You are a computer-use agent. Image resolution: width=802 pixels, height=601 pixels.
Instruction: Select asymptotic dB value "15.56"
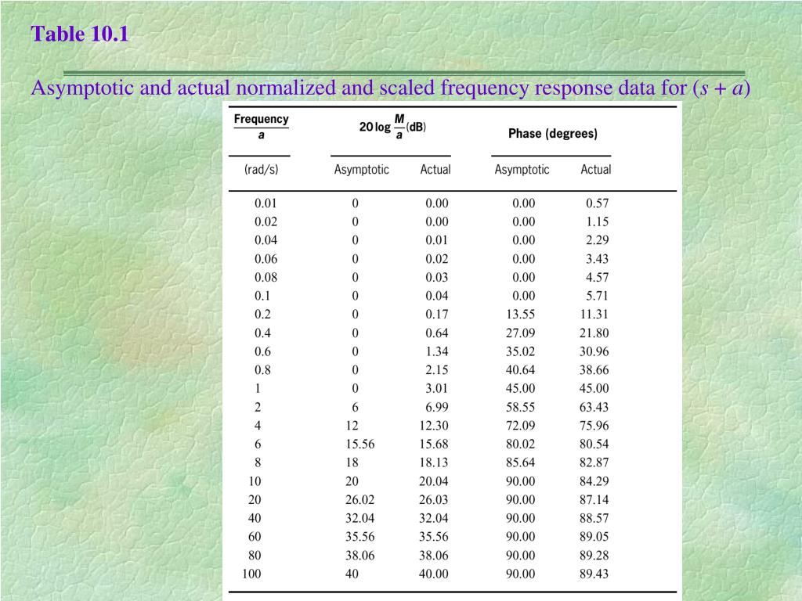(360, 444)
